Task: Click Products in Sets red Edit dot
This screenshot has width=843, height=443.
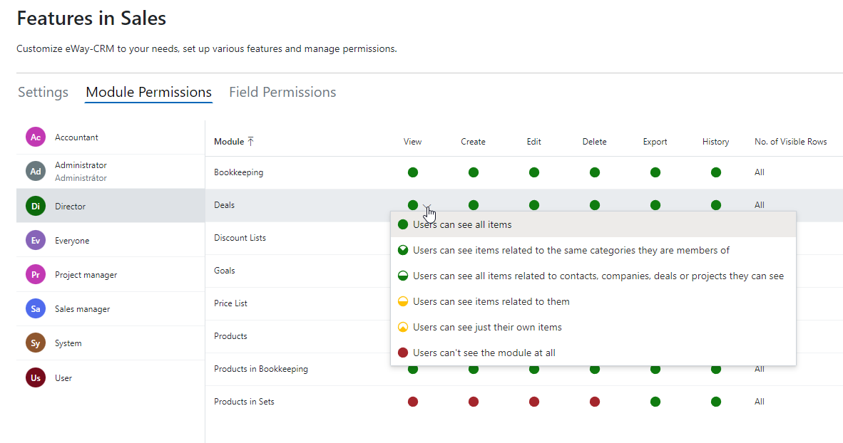Action: (x=534, y=402)
